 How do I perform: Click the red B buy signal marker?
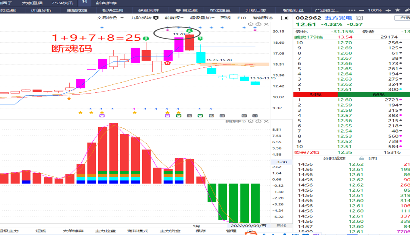[167, 63]
